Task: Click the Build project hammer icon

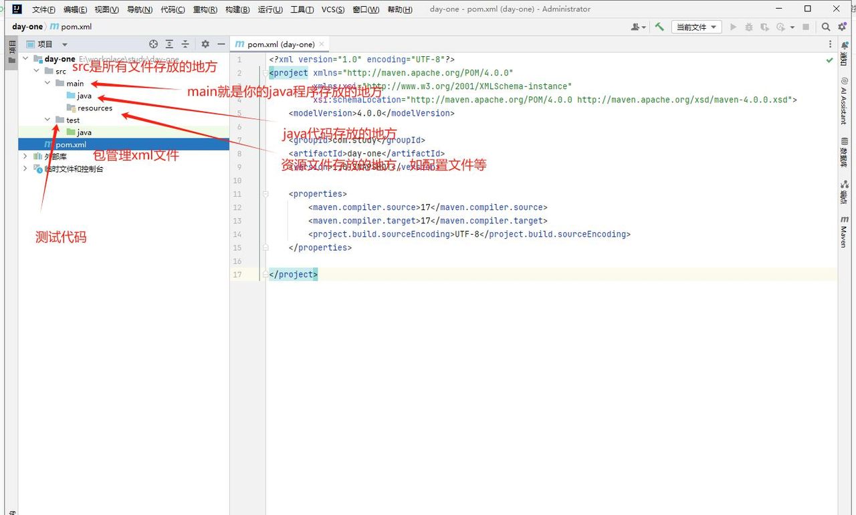Action: click(659, 27)
